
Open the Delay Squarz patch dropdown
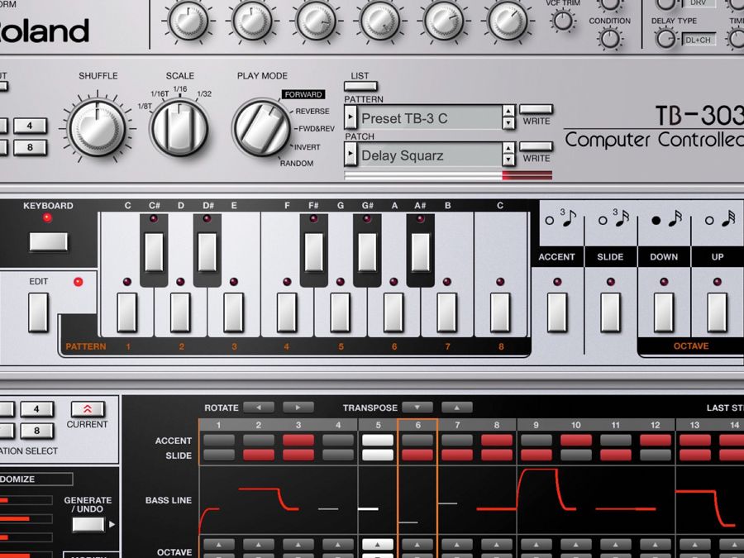[x=430, y=155]
